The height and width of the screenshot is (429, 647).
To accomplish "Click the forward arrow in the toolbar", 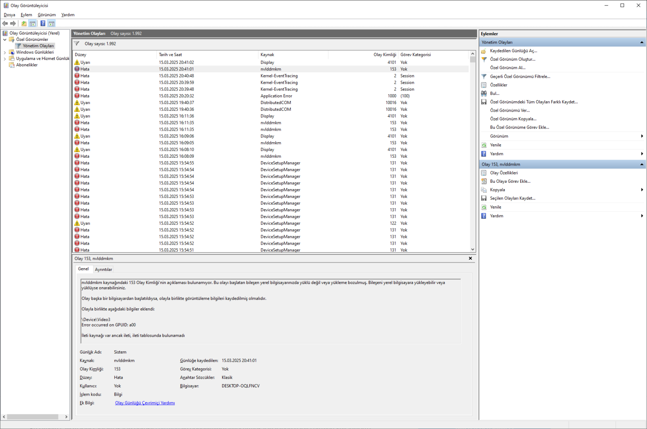I will click(13, 23).
